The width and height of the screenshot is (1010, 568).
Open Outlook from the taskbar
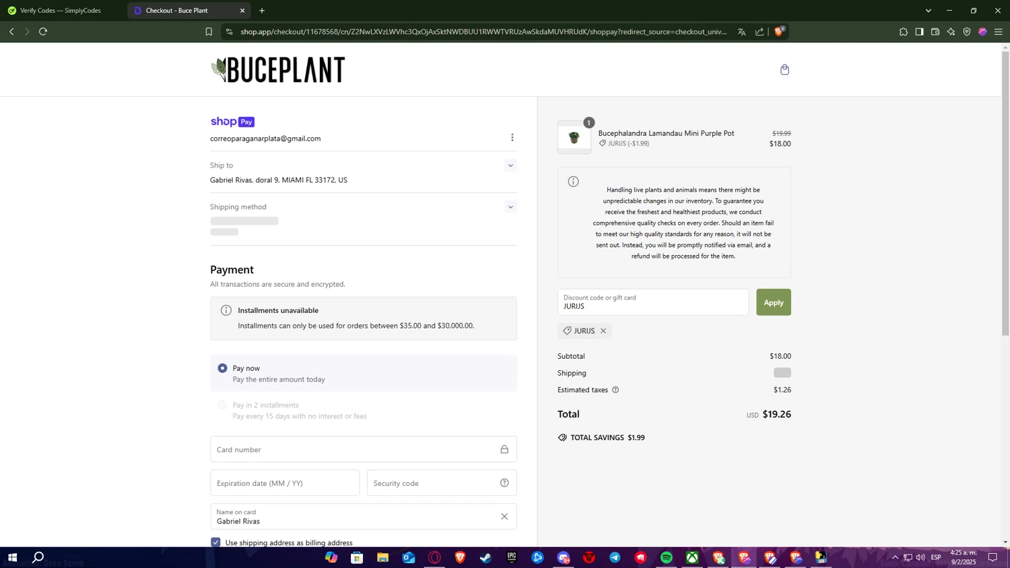pyautogui.click(x=409, y=557)
